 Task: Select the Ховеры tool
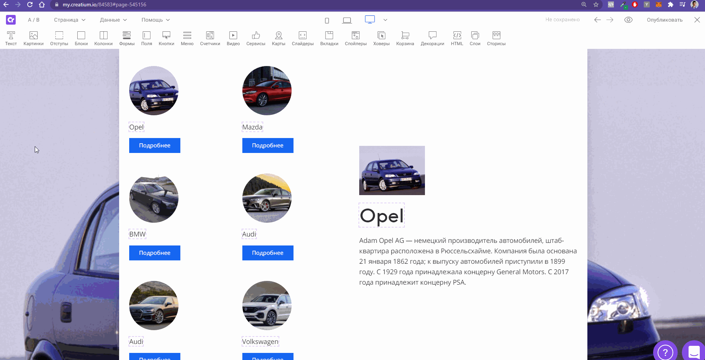pos(381,38)
